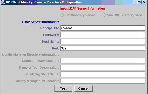Click into the Password input field
The image size is (148, 94).
click(x=103, y=35)
